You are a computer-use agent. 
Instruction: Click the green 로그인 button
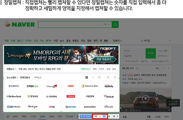[x=151, y=53]
